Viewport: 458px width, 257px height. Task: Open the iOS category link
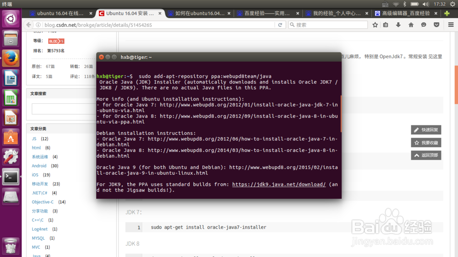point(35,175)
